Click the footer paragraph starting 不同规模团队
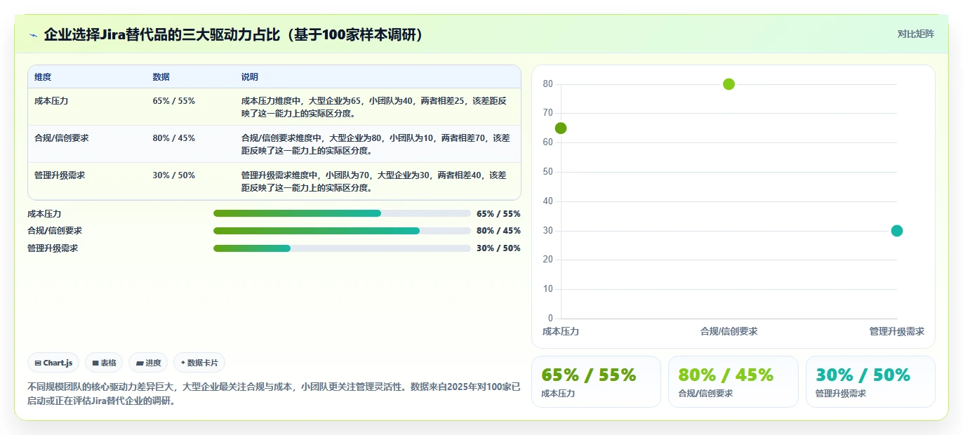The width and height of the screenshot is (963, 435). coord(274,394)
